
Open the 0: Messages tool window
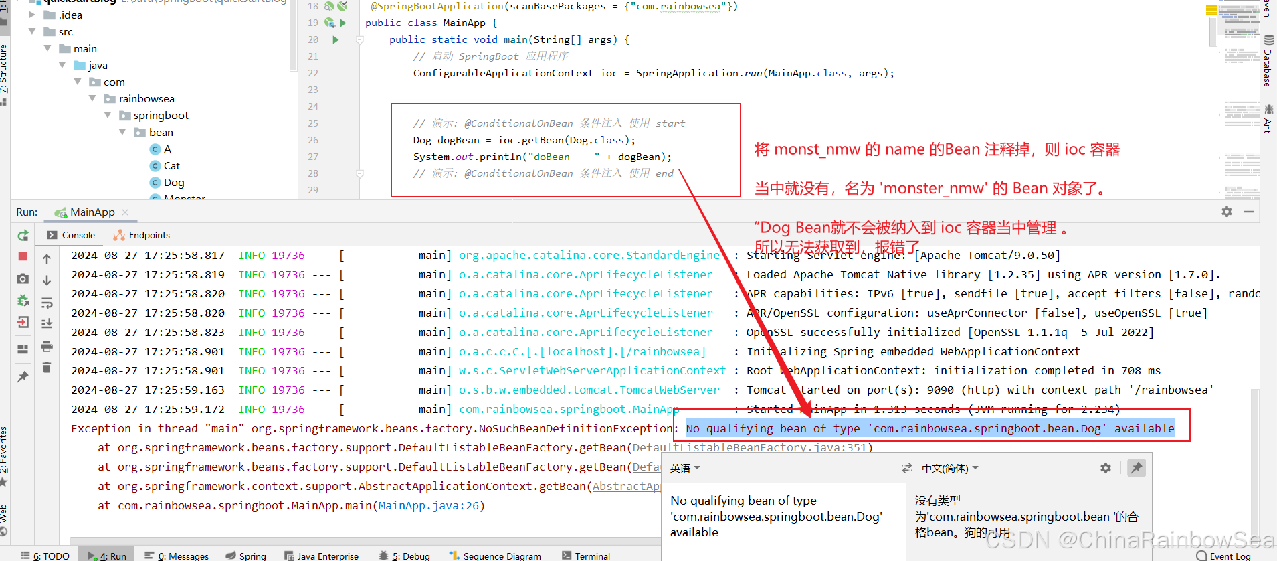tap(177, 556)
